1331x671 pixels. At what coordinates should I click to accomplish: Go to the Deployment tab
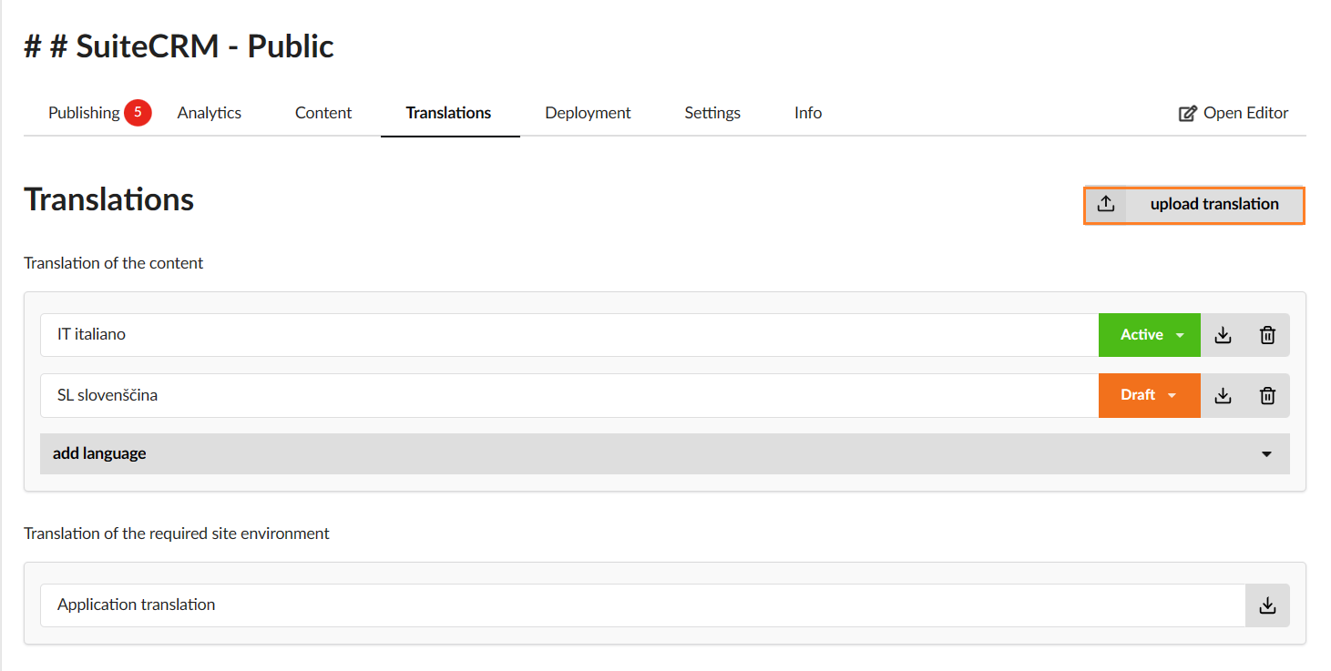588,113
